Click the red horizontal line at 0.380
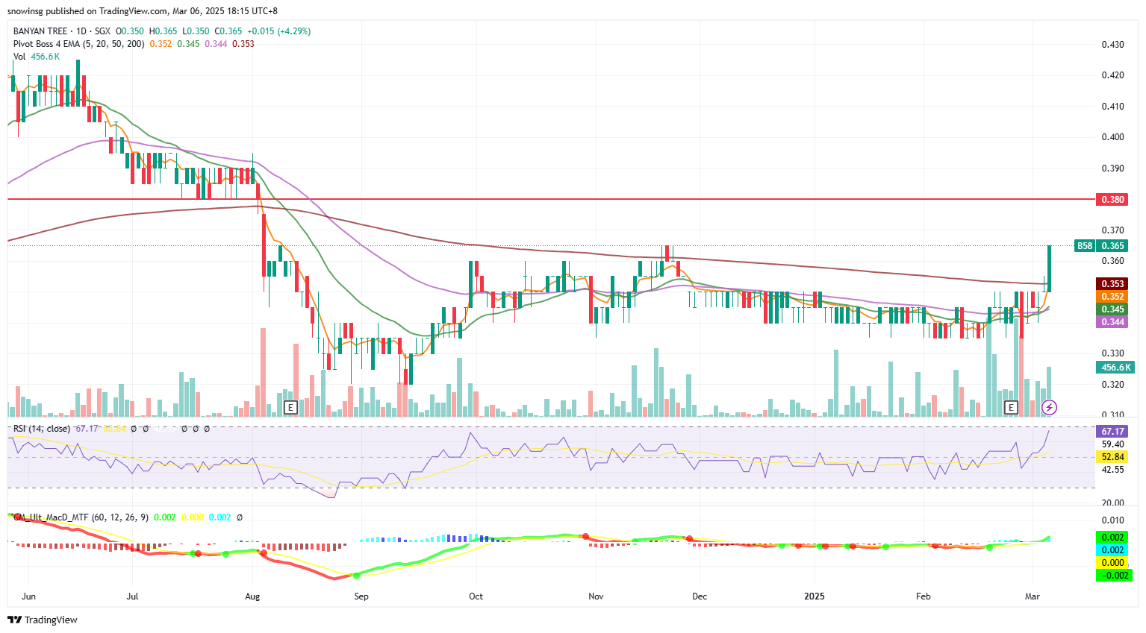The image size is (1146, 633). [x=551, y=199]
